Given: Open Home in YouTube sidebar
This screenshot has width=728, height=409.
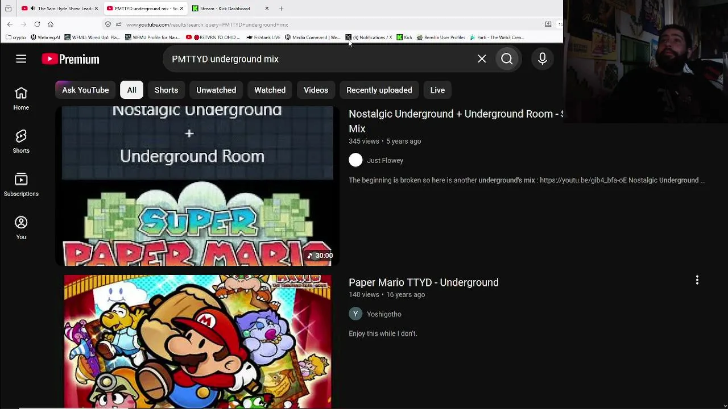Looking at the screenshot, I should point(21,98).
